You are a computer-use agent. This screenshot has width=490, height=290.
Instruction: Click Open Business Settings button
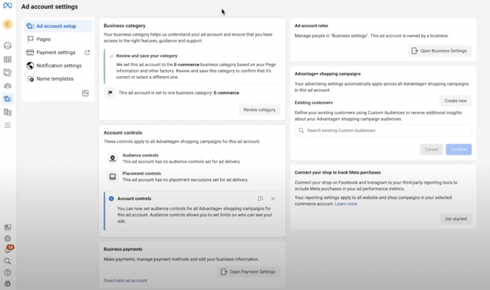(440, 51)
